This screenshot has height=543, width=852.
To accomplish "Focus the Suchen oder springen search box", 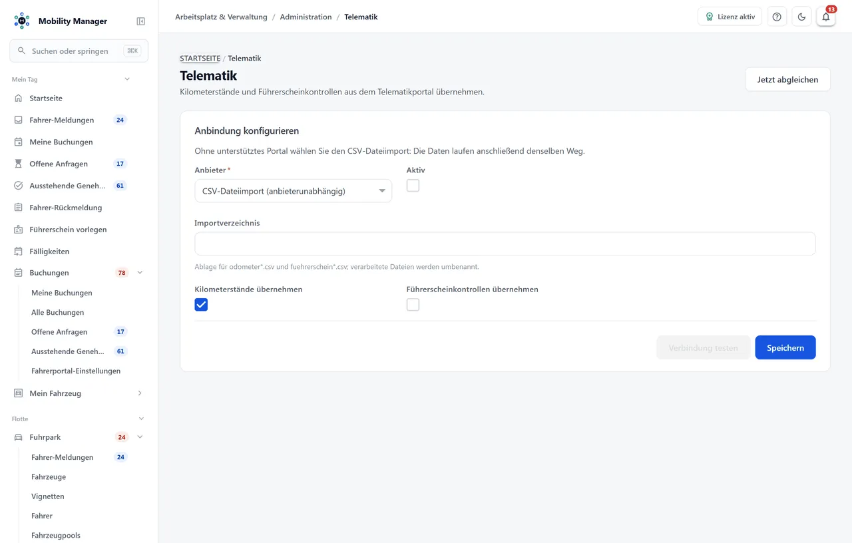I will [79, 51].
